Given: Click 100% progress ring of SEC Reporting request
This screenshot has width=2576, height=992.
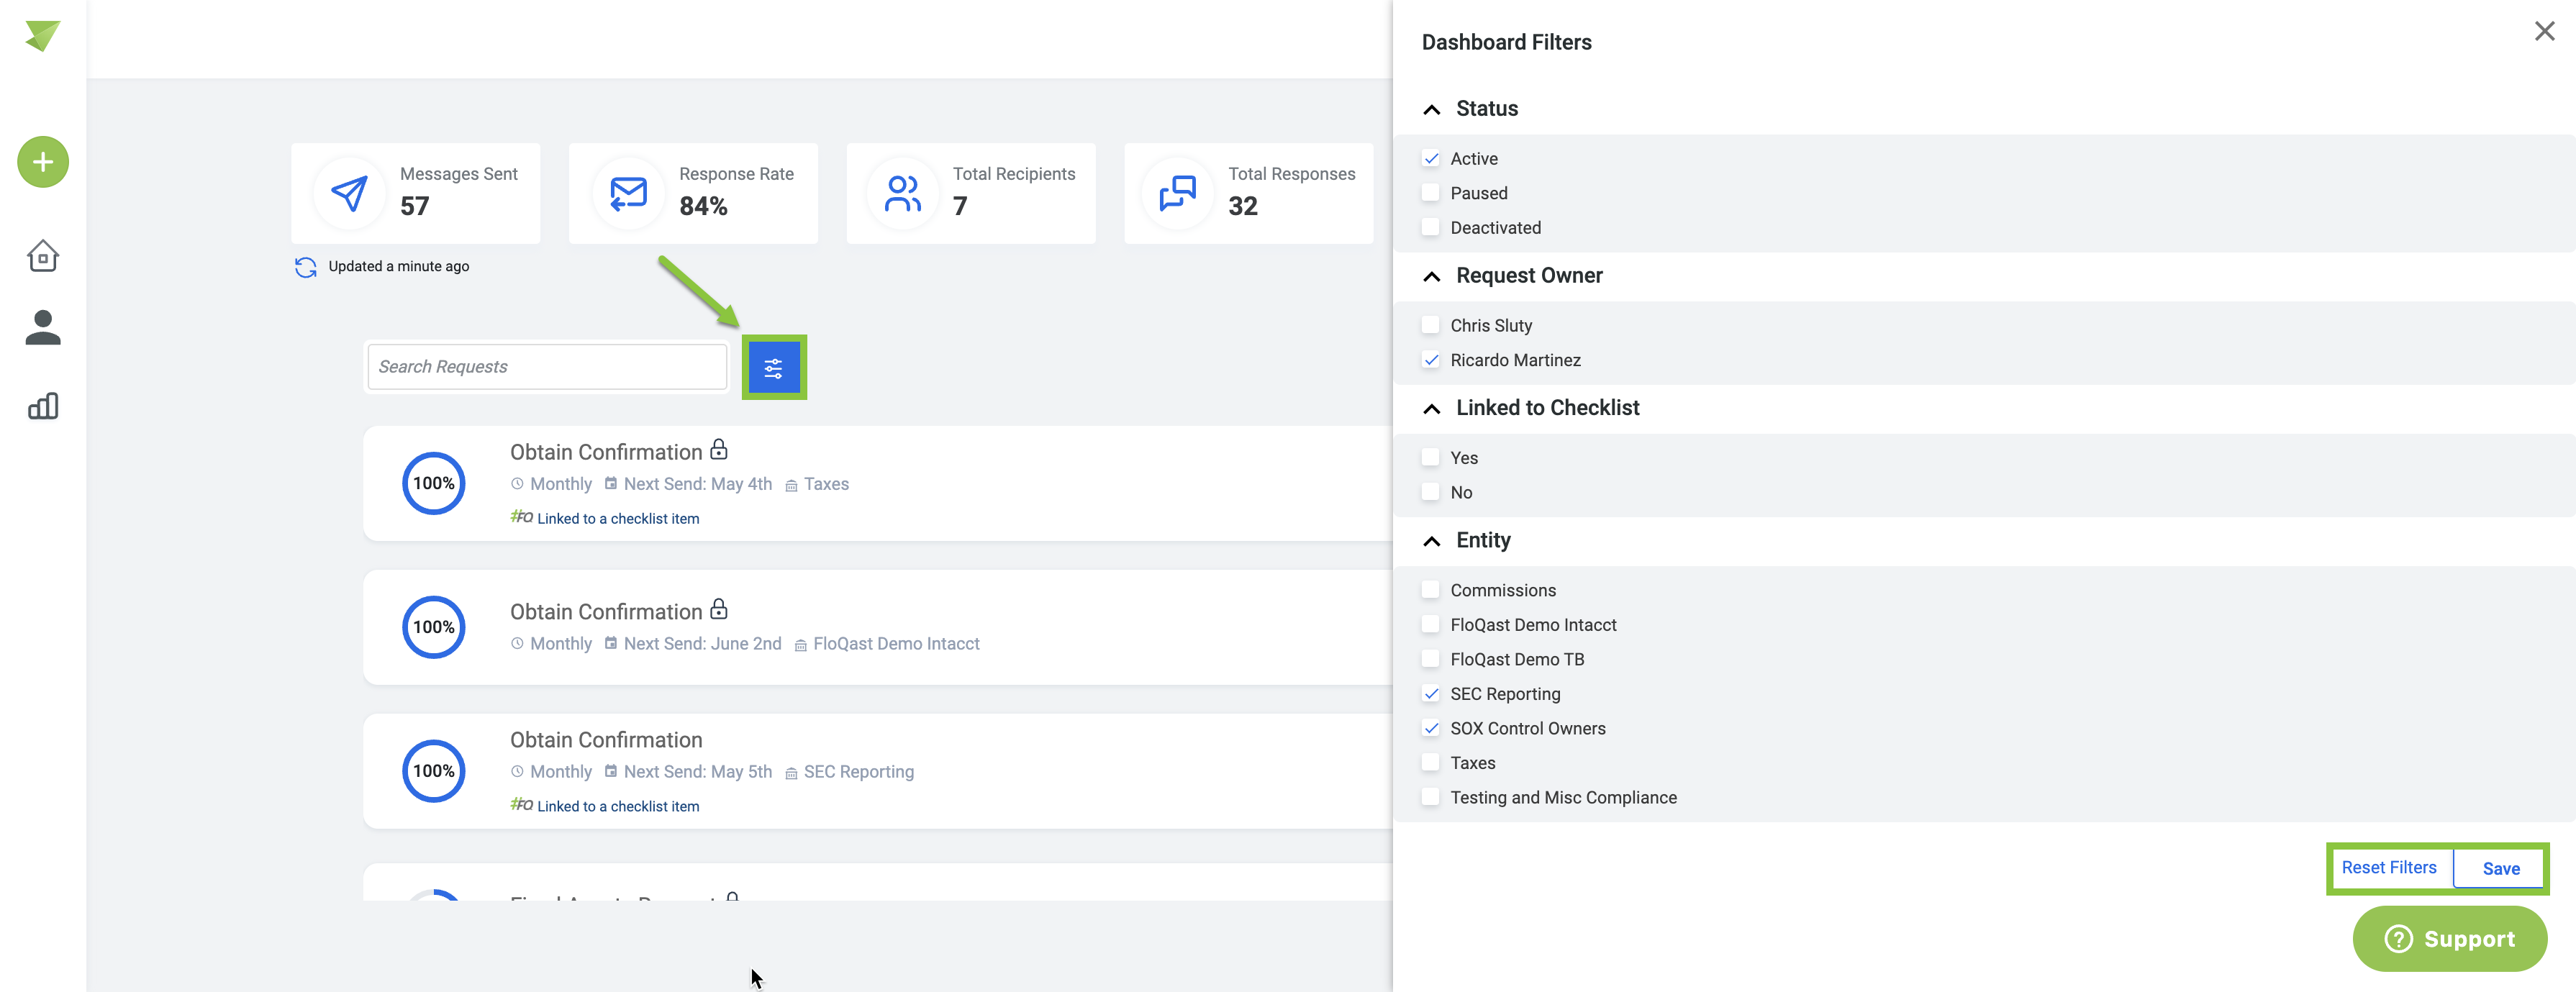Looking at the screenshot, I should pos(434,771).
